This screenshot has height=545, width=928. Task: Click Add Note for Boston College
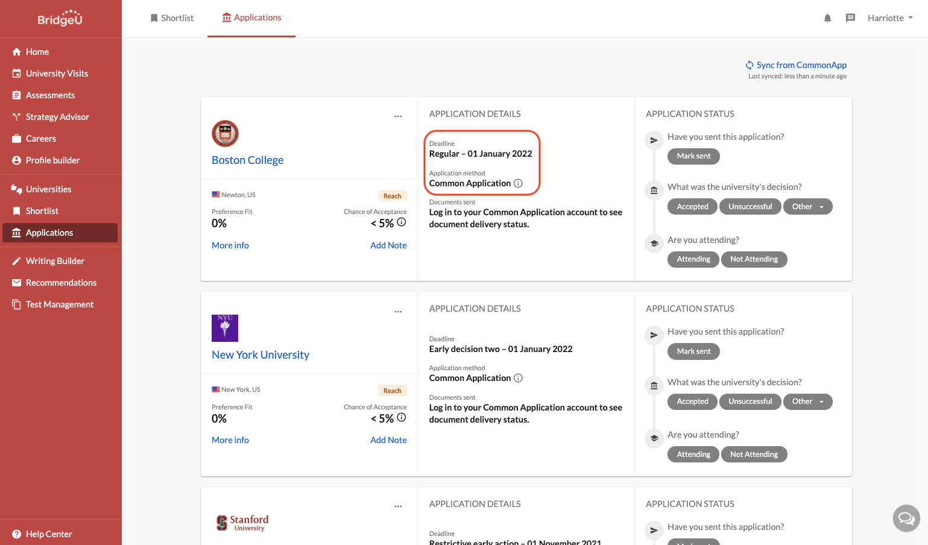[388, 245]
